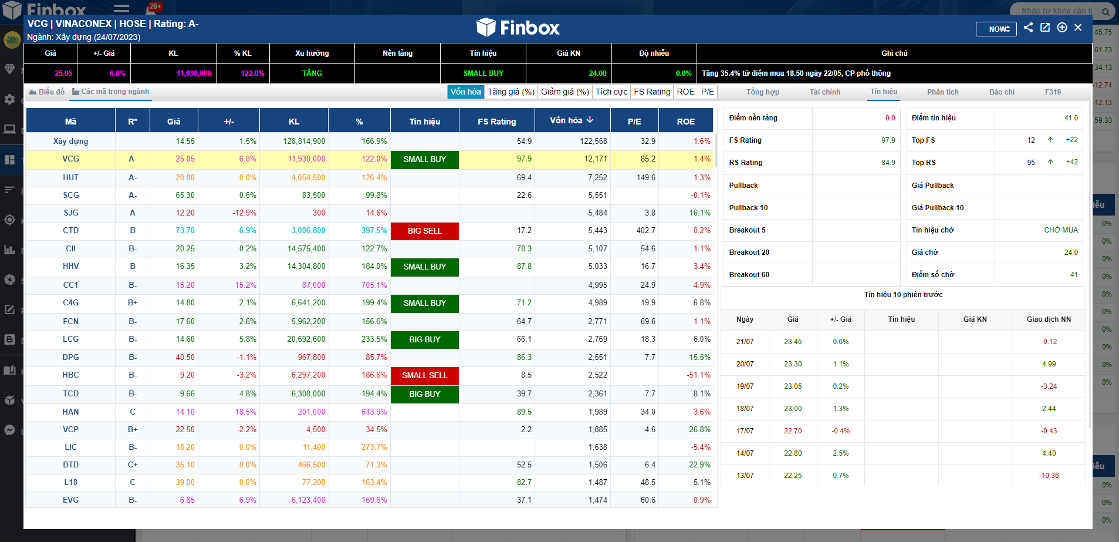Click SMALL SELL signal for HBC
Screen dimensions: 1119x542
425,376
